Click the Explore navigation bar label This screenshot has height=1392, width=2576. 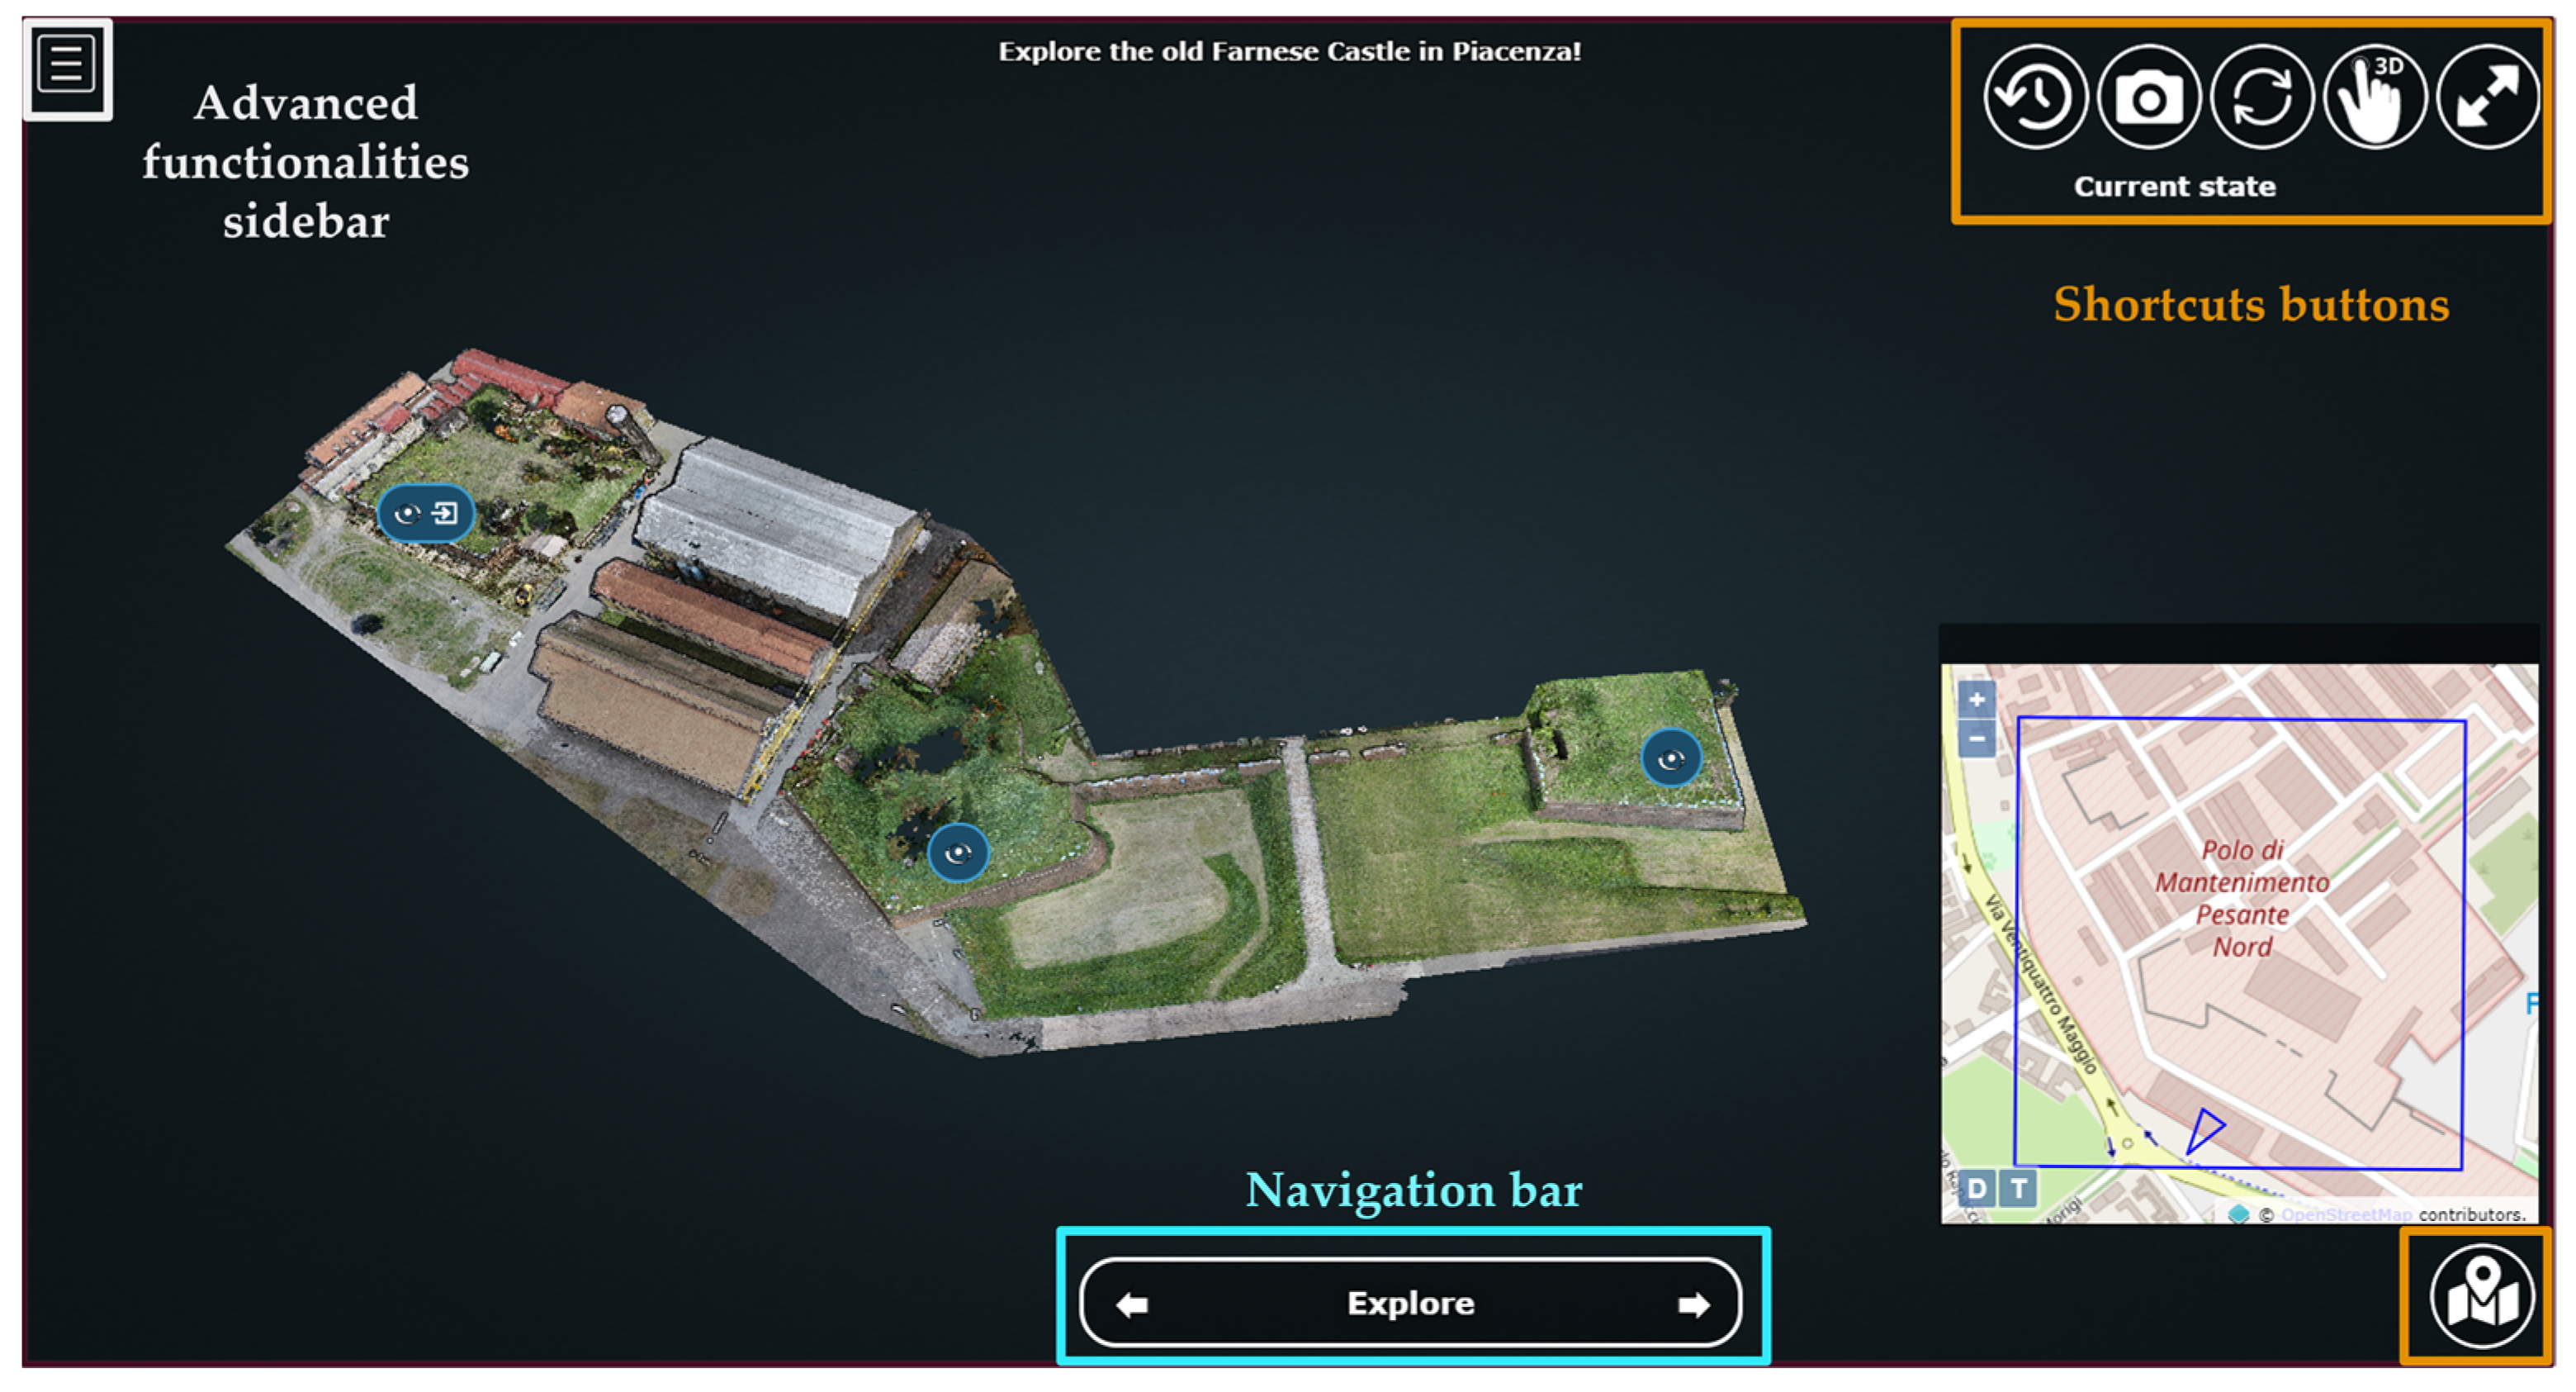click(x=1410, y=1303)
